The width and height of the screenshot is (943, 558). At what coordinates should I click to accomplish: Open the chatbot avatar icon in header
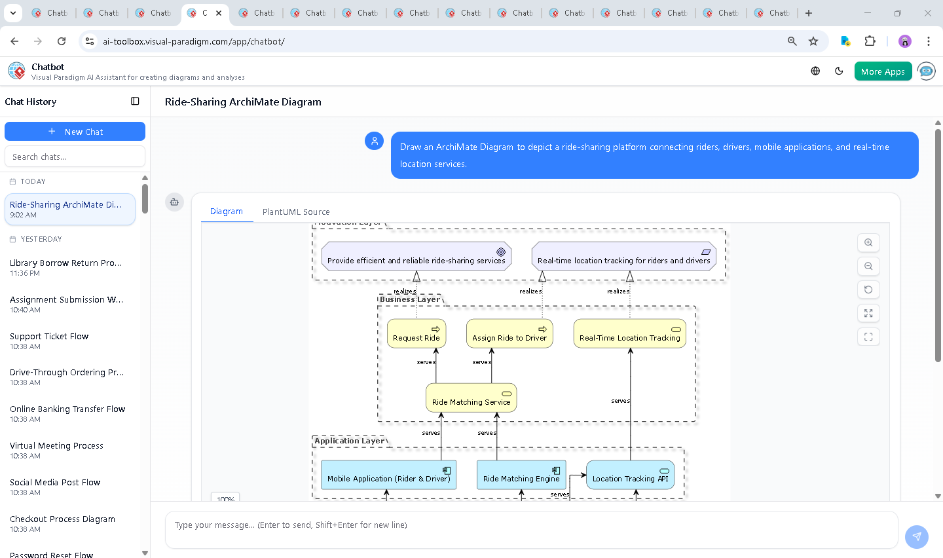(x=926, y=71)
